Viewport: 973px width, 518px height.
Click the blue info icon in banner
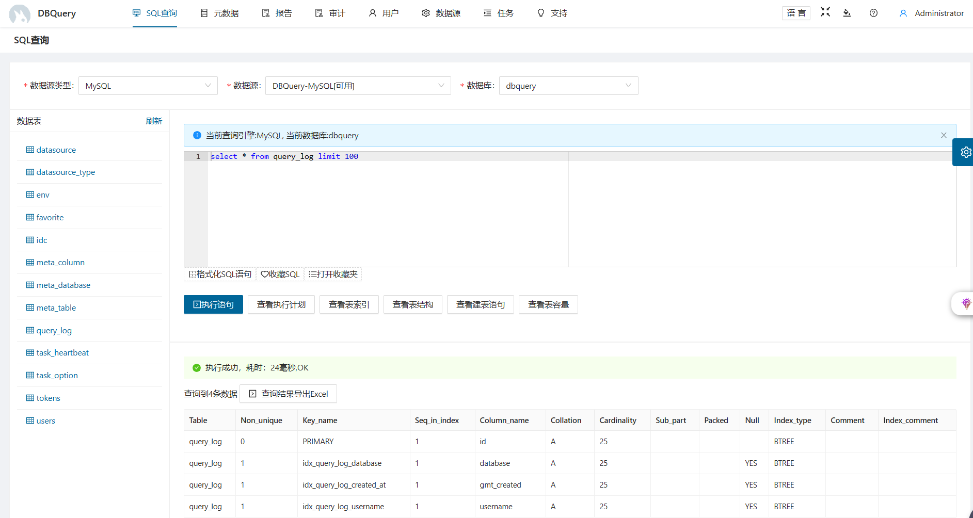coord(197,135)
